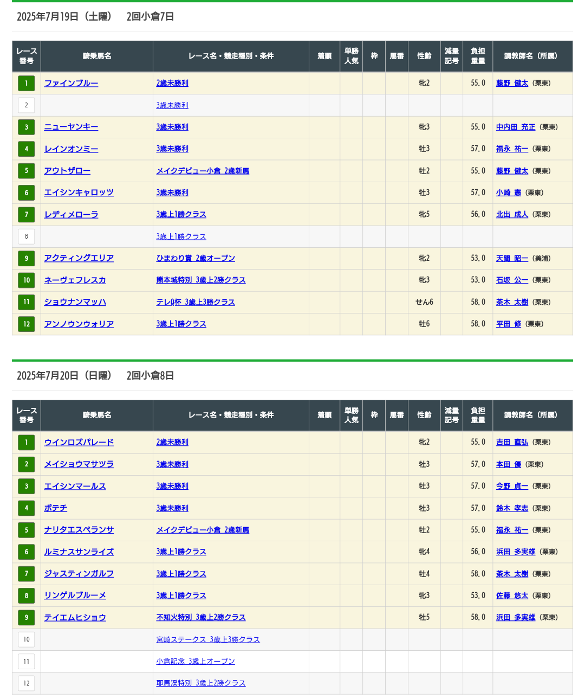
Task: Open horse ファインブルー in July 19 race 1
Action: click(x=71, y=84)
